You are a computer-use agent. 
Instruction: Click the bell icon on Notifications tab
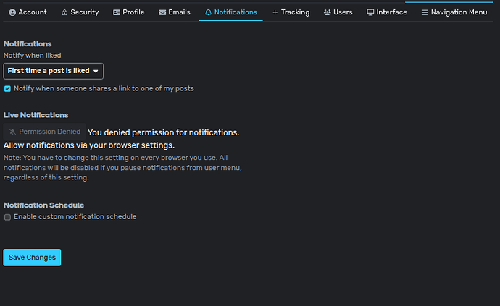pyautogui.click(x=209, y=12)
